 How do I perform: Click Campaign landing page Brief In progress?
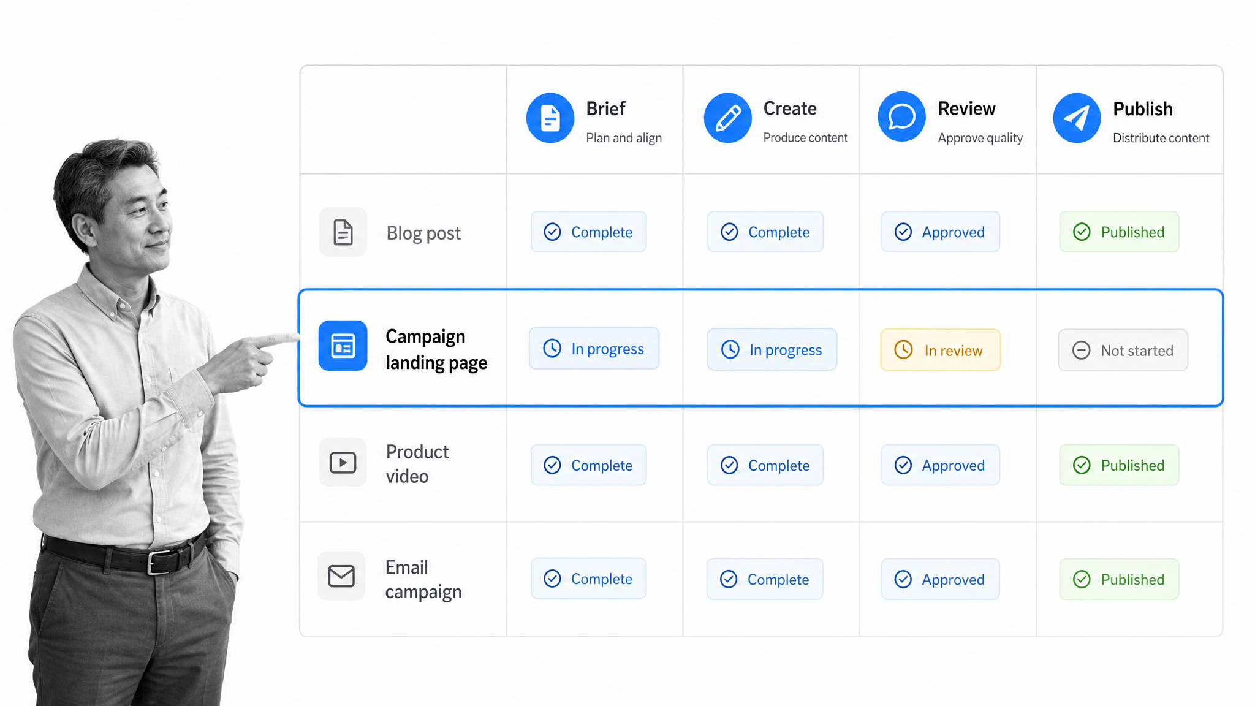(x=594, y=348)
